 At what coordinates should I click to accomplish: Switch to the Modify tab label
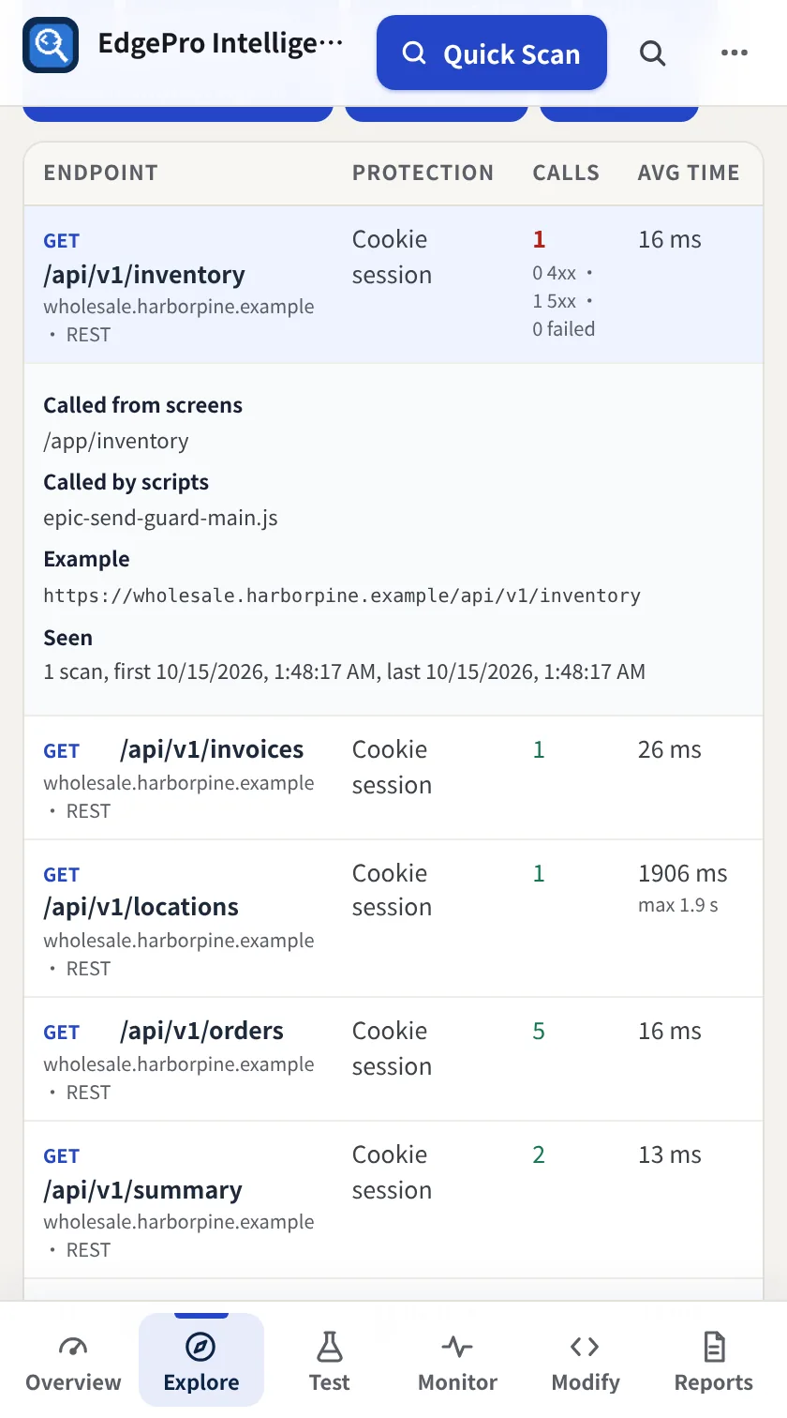tap(586, 1382)
